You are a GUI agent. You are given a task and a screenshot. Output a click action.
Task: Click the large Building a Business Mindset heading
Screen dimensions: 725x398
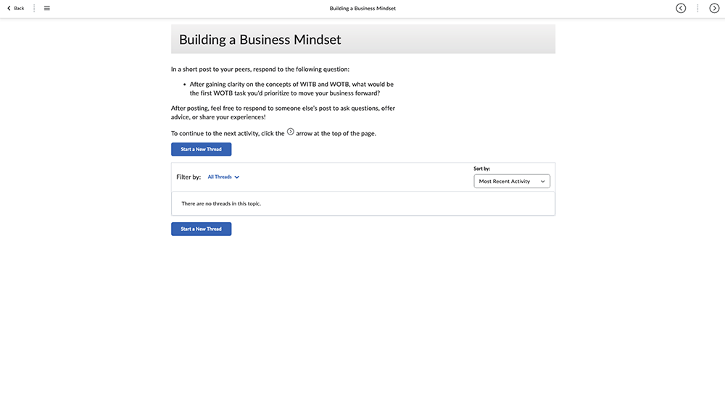260,40
